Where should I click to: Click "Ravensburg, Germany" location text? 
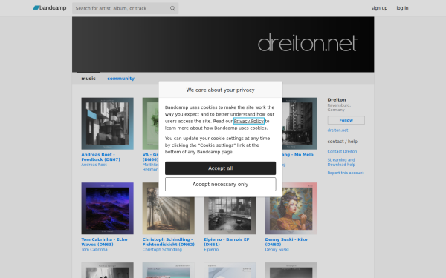[x=339, y=107]
